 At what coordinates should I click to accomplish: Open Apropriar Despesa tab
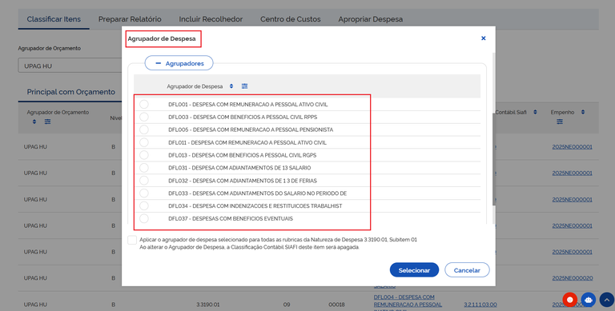(370, 19)
